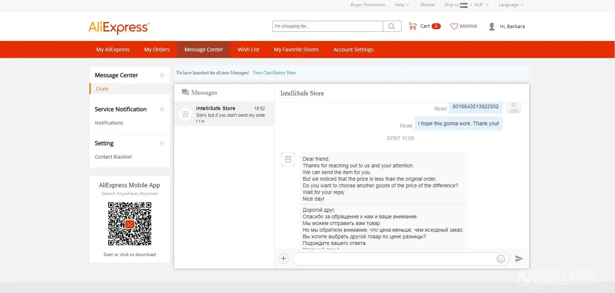Open the emoji picker smiley icon
This screenshot has height=293, width=615.
500,259
